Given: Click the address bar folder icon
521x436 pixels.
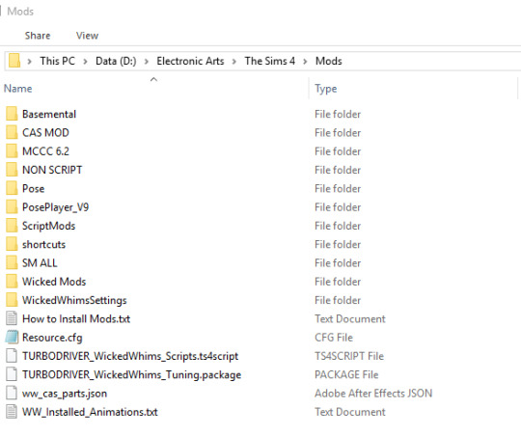Looking at the screenshot, I should click(x=14, y=61).
